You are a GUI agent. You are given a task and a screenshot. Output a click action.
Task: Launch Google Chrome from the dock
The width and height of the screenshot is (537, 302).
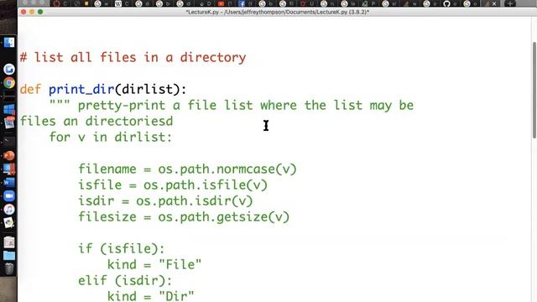coord(9,83)
